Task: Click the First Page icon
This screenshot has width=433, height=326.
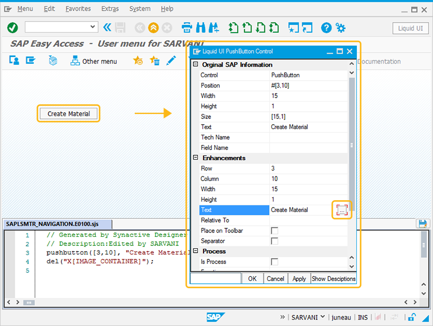Action: (233, 28)
